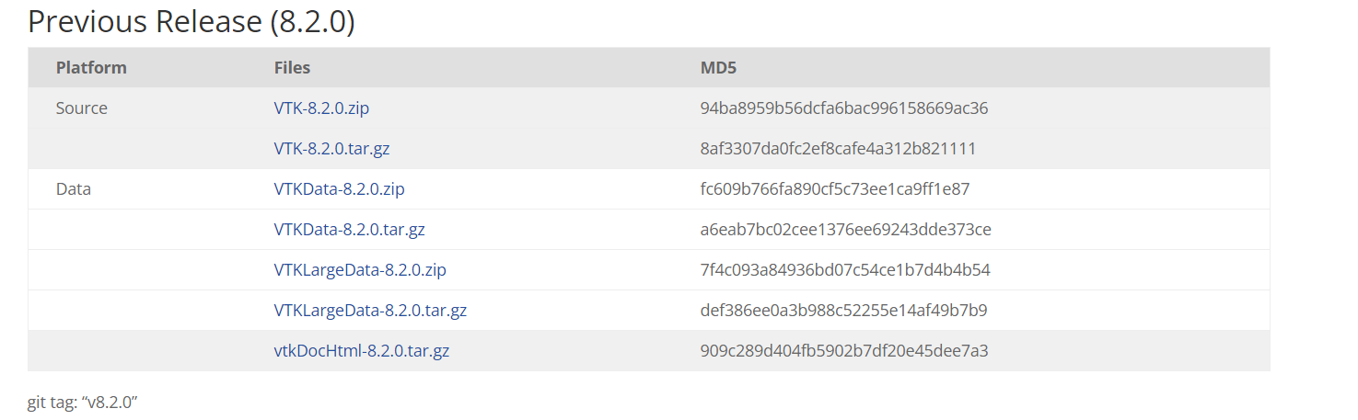Click the MD5 hash starting with fc609b76

coord(835,189)
